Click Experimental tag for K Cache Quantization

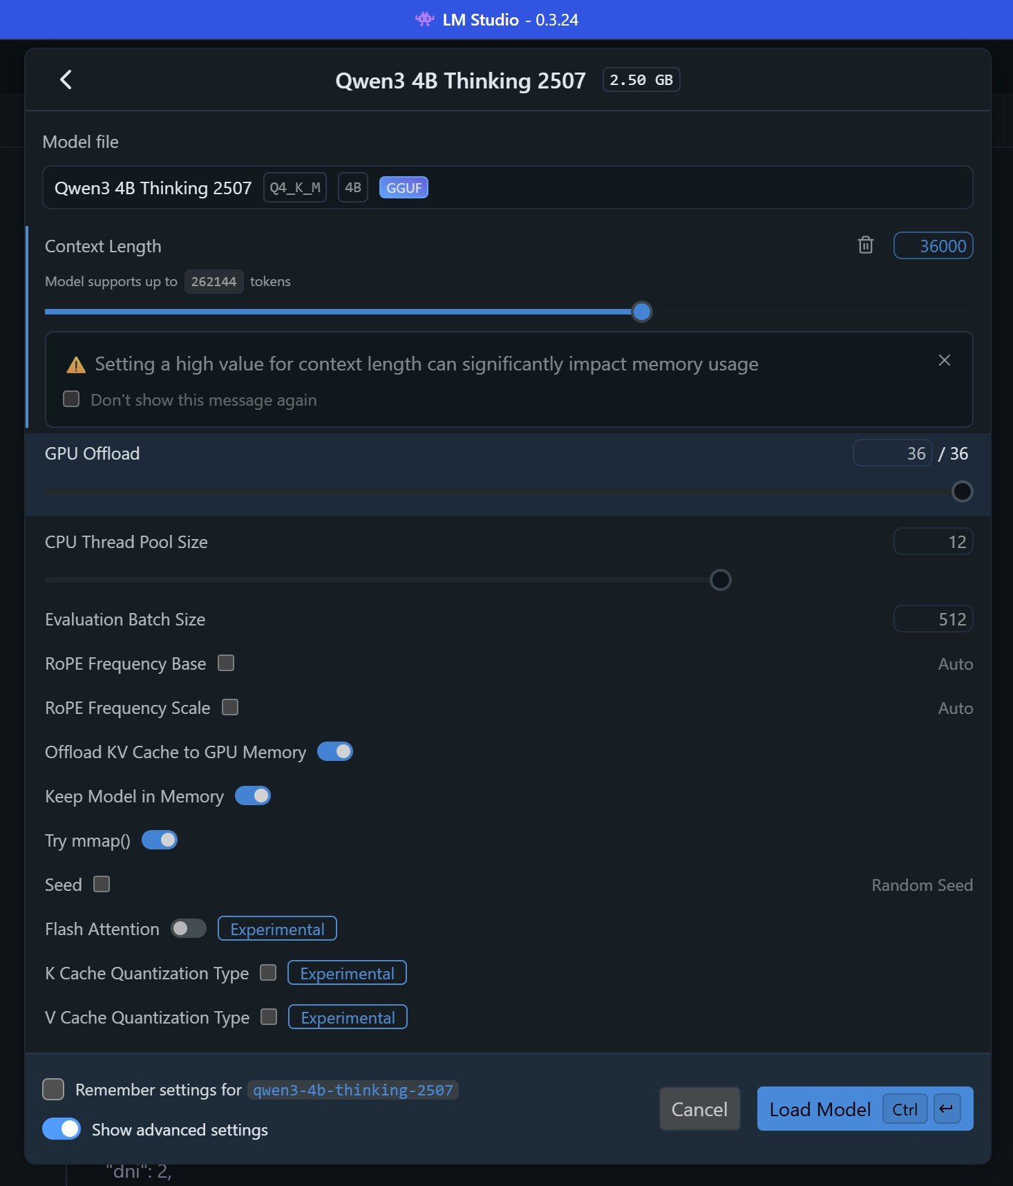tap(347, 972)
